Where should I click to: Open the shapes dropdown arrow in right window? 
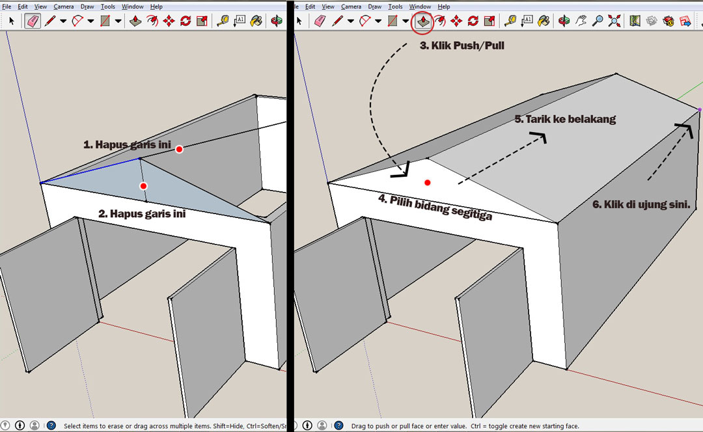[406, 21]
